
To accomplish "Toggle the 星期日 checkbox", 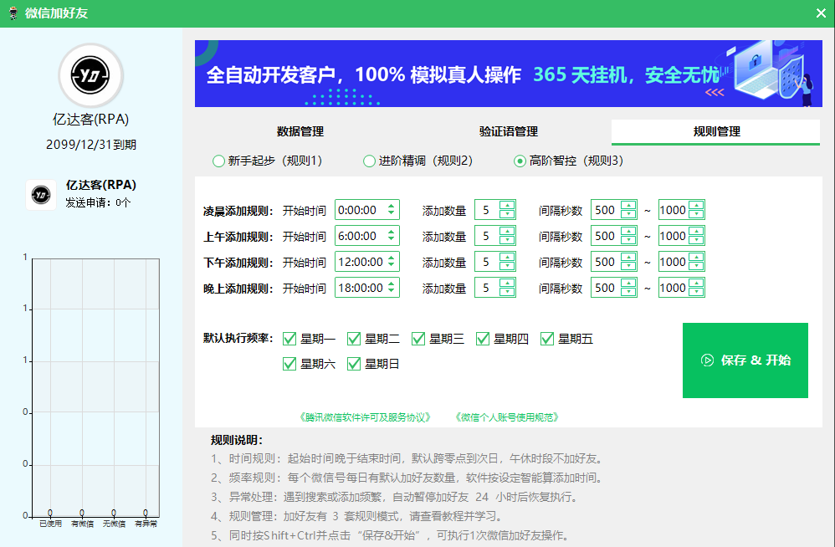I will click(x=354, y=364).
